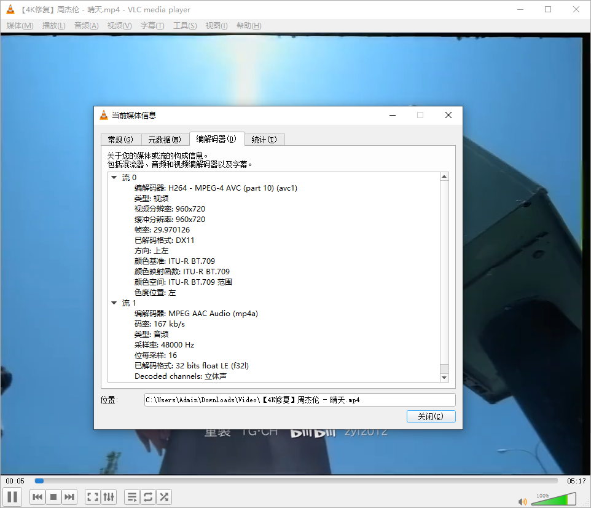Image resolution: width=591 pixels, height=508 pixels.
Task: Select the 位每采样: 16 row
Action: [155, 355]
